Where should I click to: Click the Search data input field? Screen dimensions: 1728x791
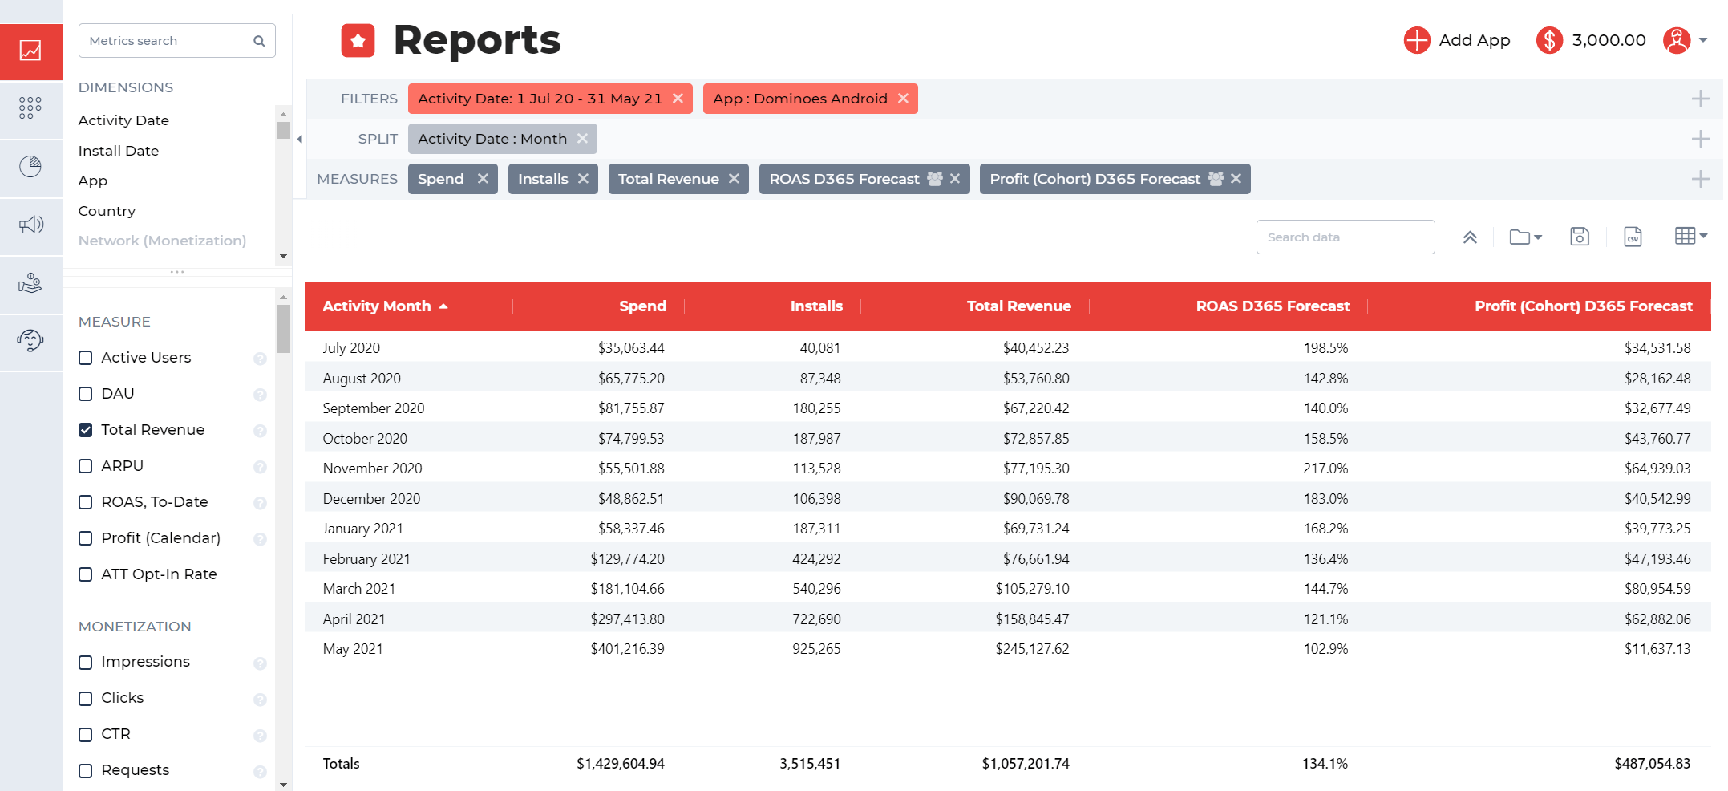1346,237
